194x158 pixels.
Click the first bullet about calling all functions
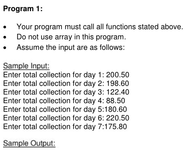coord(100,27)
